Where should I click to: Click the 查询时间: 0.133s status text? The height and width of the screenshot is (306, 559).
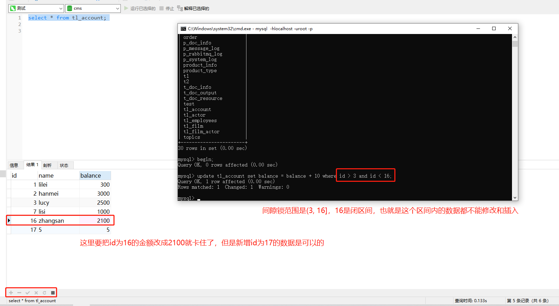pos(471,301)
